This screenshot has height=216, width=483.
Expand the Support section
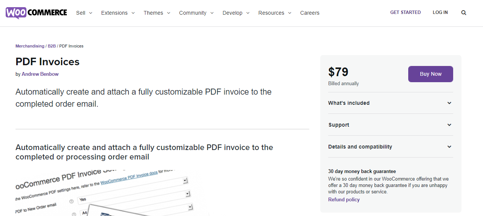coord(390,125)
